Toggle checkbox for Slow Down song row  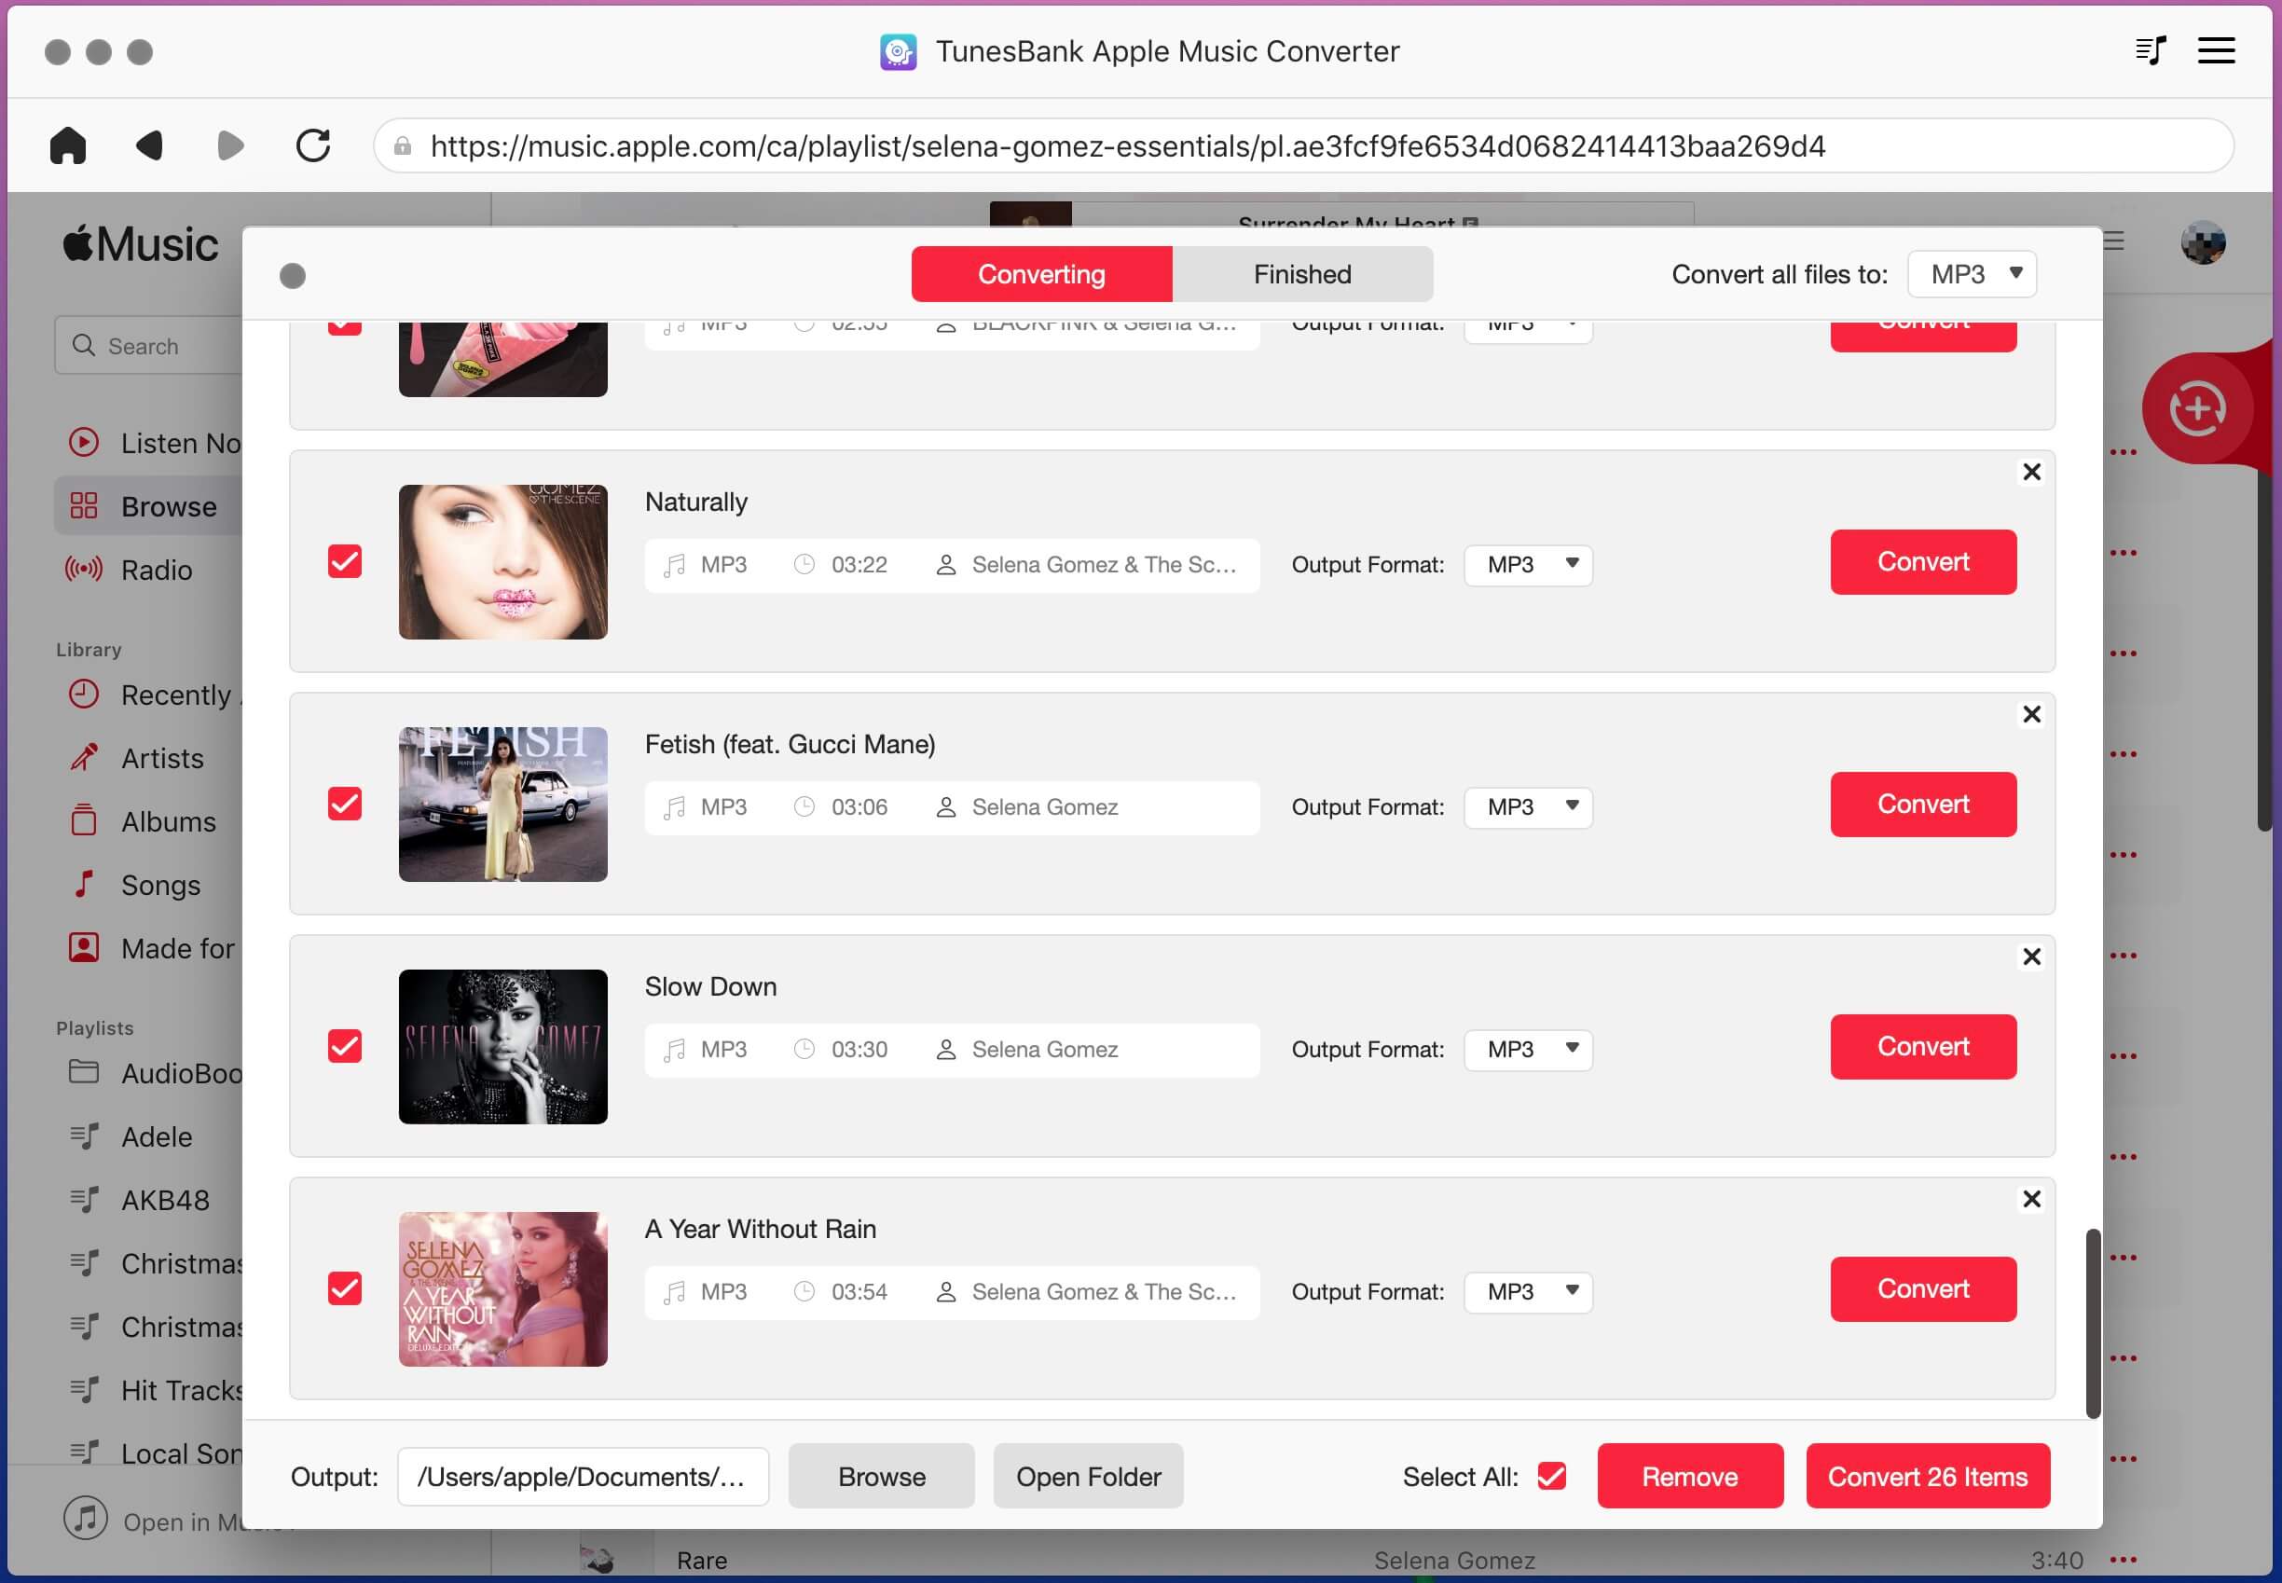(x=345, y=1045)
